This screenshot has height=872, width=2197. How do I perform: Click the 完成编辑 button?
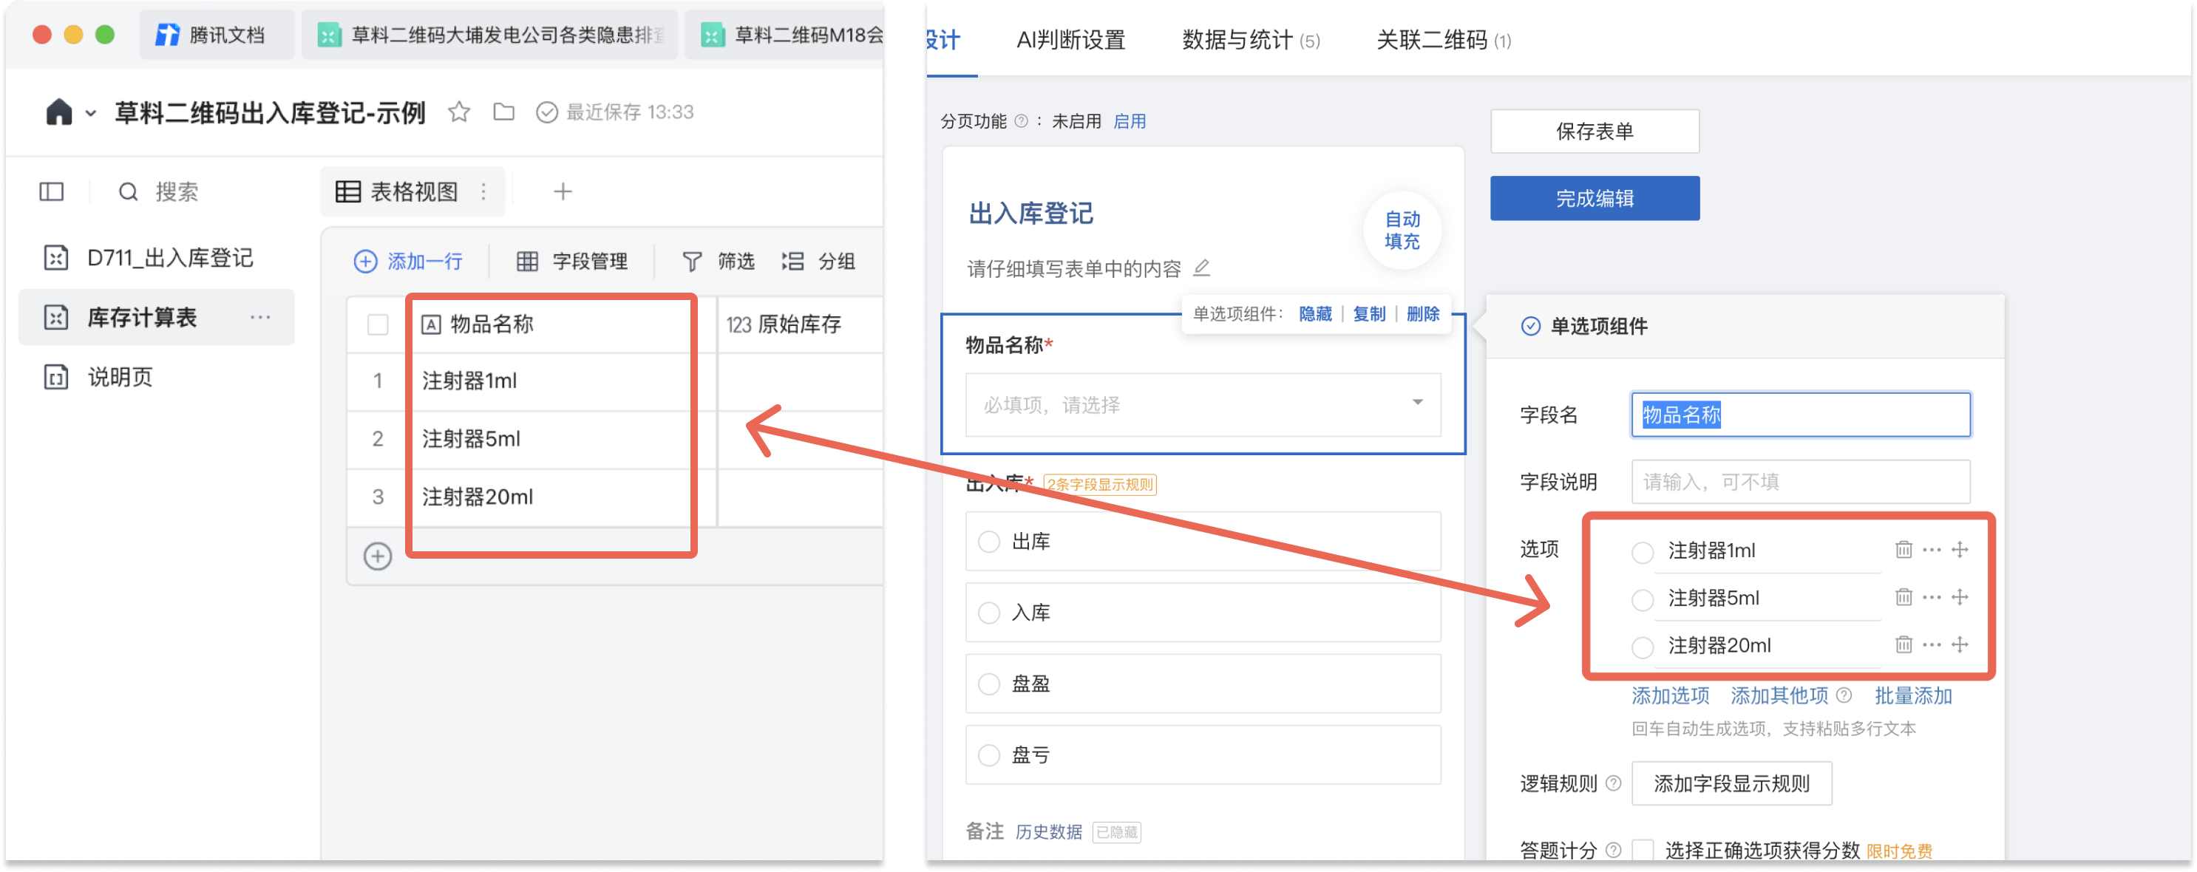click(1593, 199)
